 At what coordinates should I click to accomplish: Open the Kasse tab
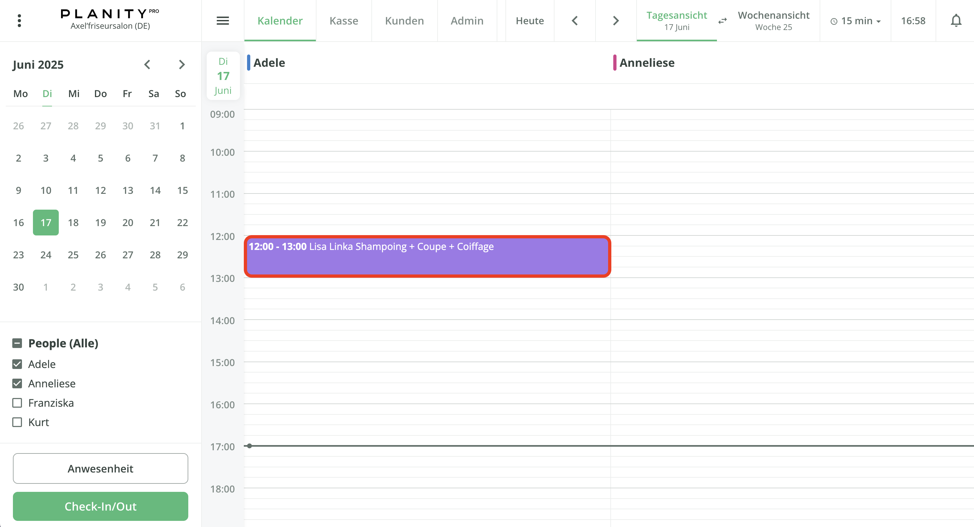click(343, 20)
